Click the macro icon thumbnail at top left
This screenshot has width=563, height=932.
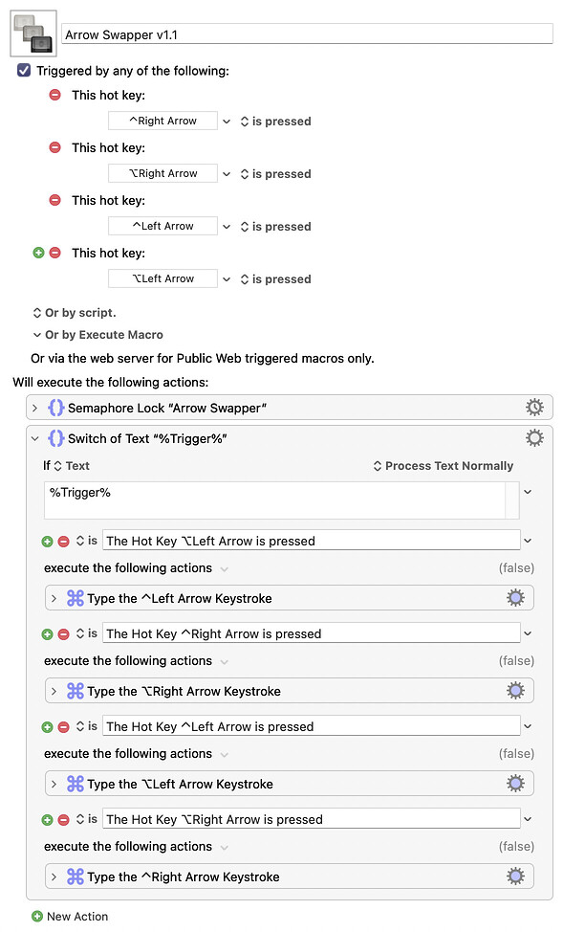click(31, 31)
